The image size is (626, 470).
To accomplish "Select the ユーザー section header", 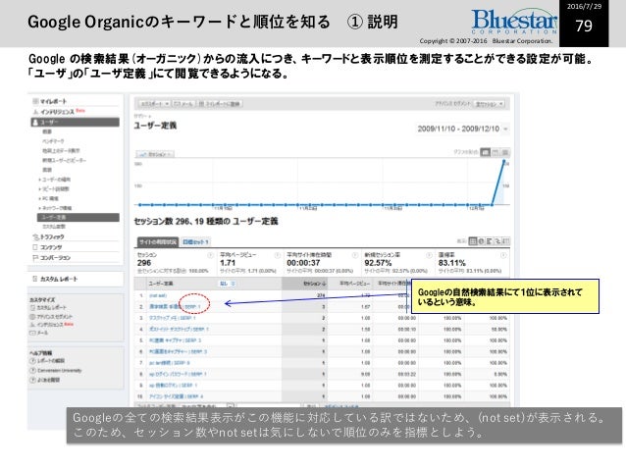I will [x=75, y=122].
